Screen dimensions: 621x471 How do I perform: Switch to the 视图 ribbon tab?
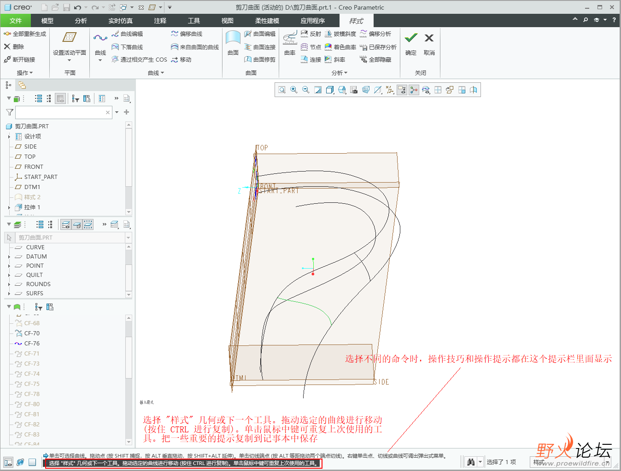228,21
